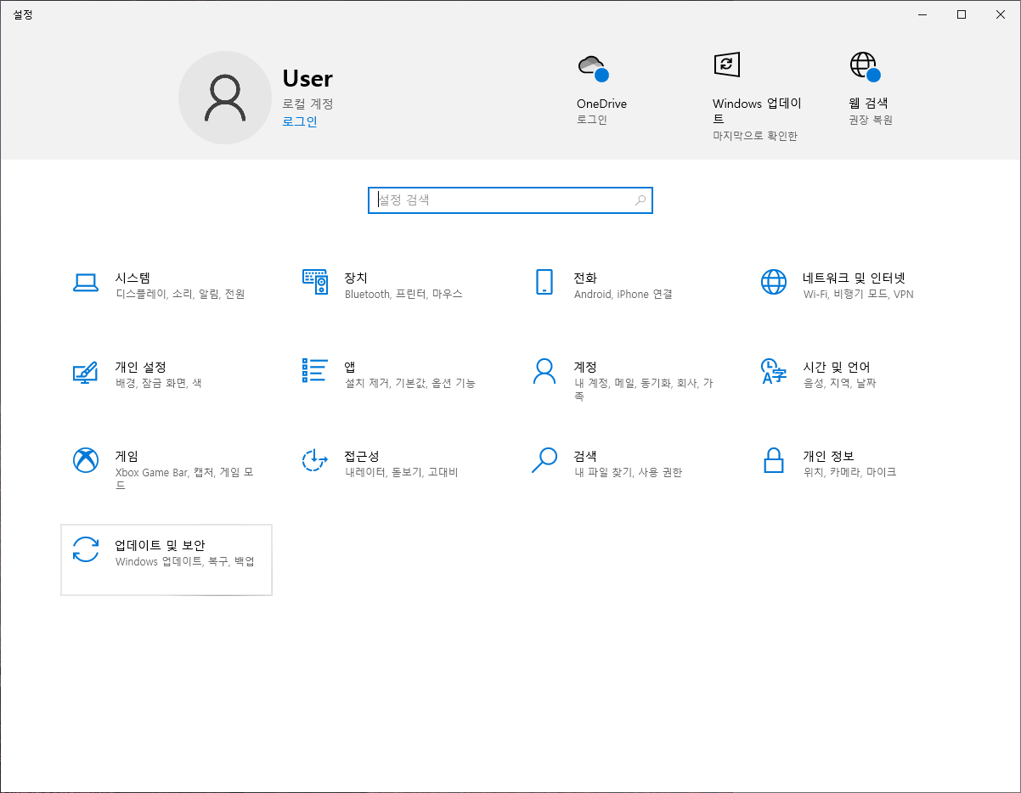Click the User name heading
Viewport: 1021px width, 793px height.
tap(307, 79)
